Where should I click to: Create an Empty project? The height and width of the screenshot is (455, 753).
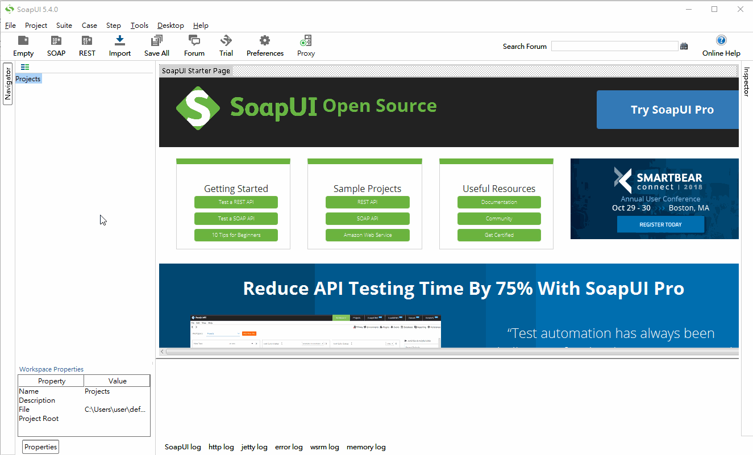(23, 45)
